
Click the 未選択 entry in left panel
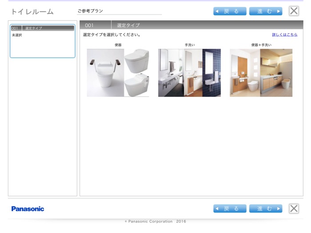pyautogui.click(x=17, y=35)
